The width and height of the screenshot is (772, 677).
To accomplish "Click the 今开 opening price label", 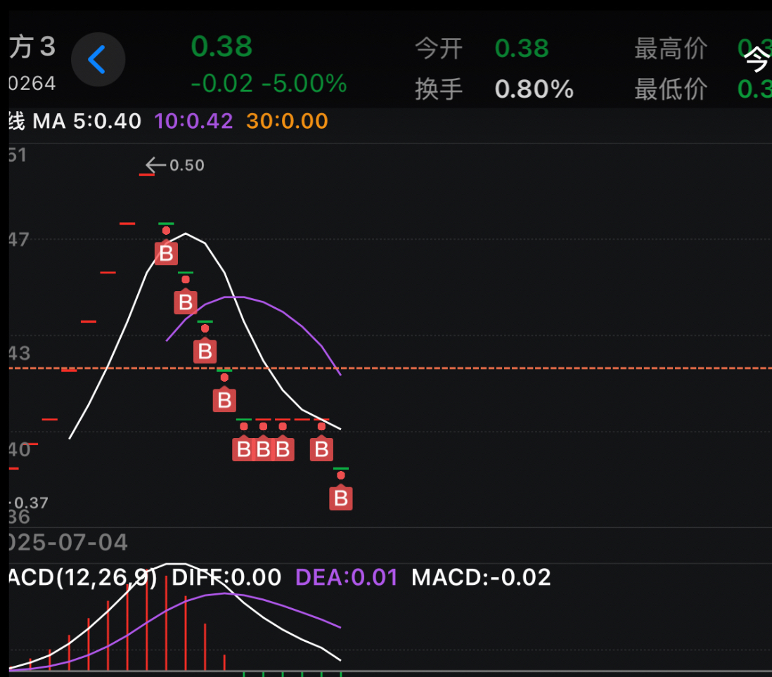I will 439,49.
